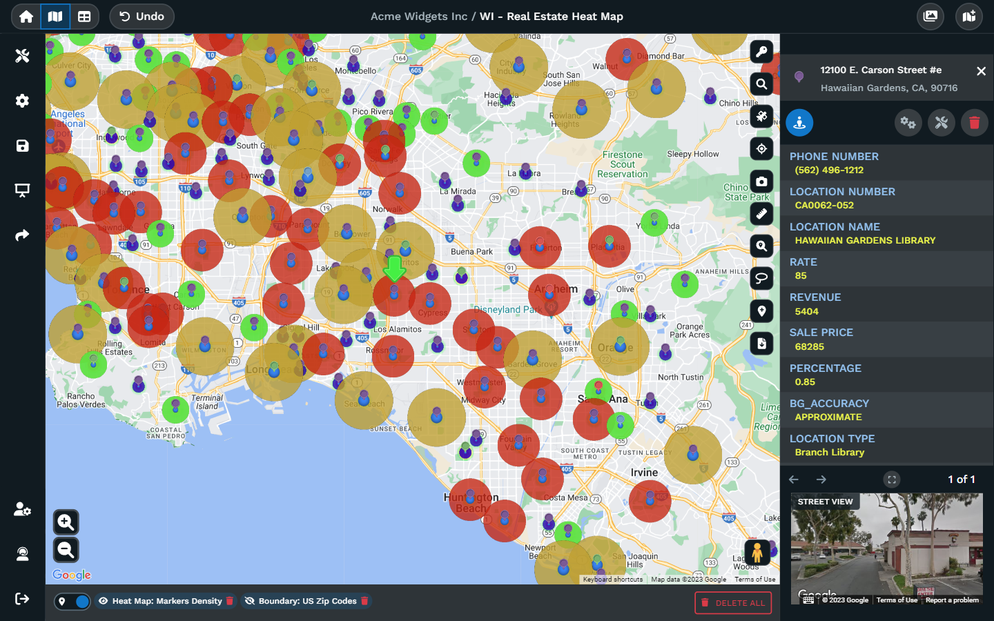Zoom in on the map
Screen dimensions: 994x621
66,522
